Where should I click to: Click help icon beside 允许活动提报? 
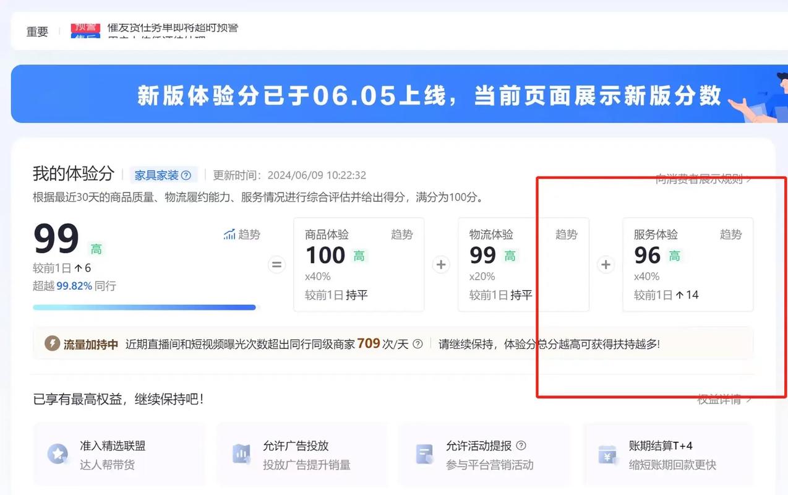point(521,445)
